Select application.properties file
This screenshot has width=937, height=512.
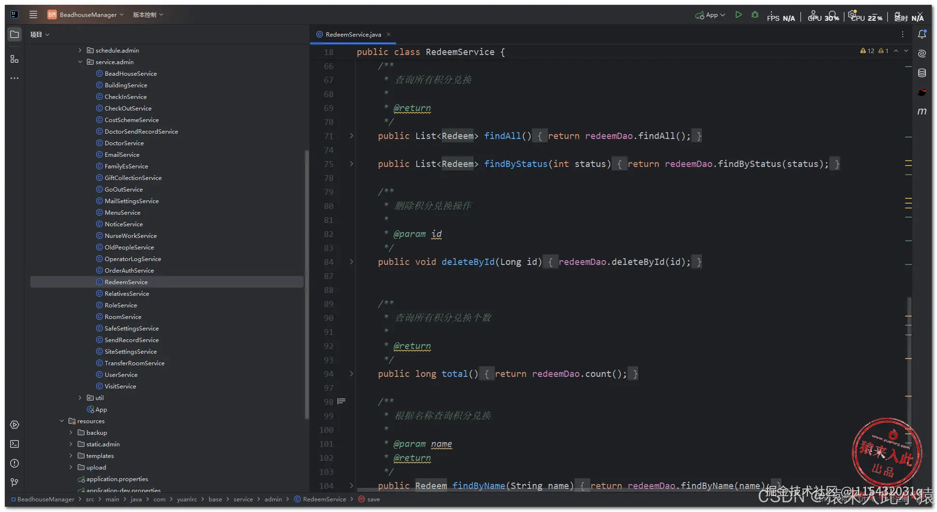(113, 479)
